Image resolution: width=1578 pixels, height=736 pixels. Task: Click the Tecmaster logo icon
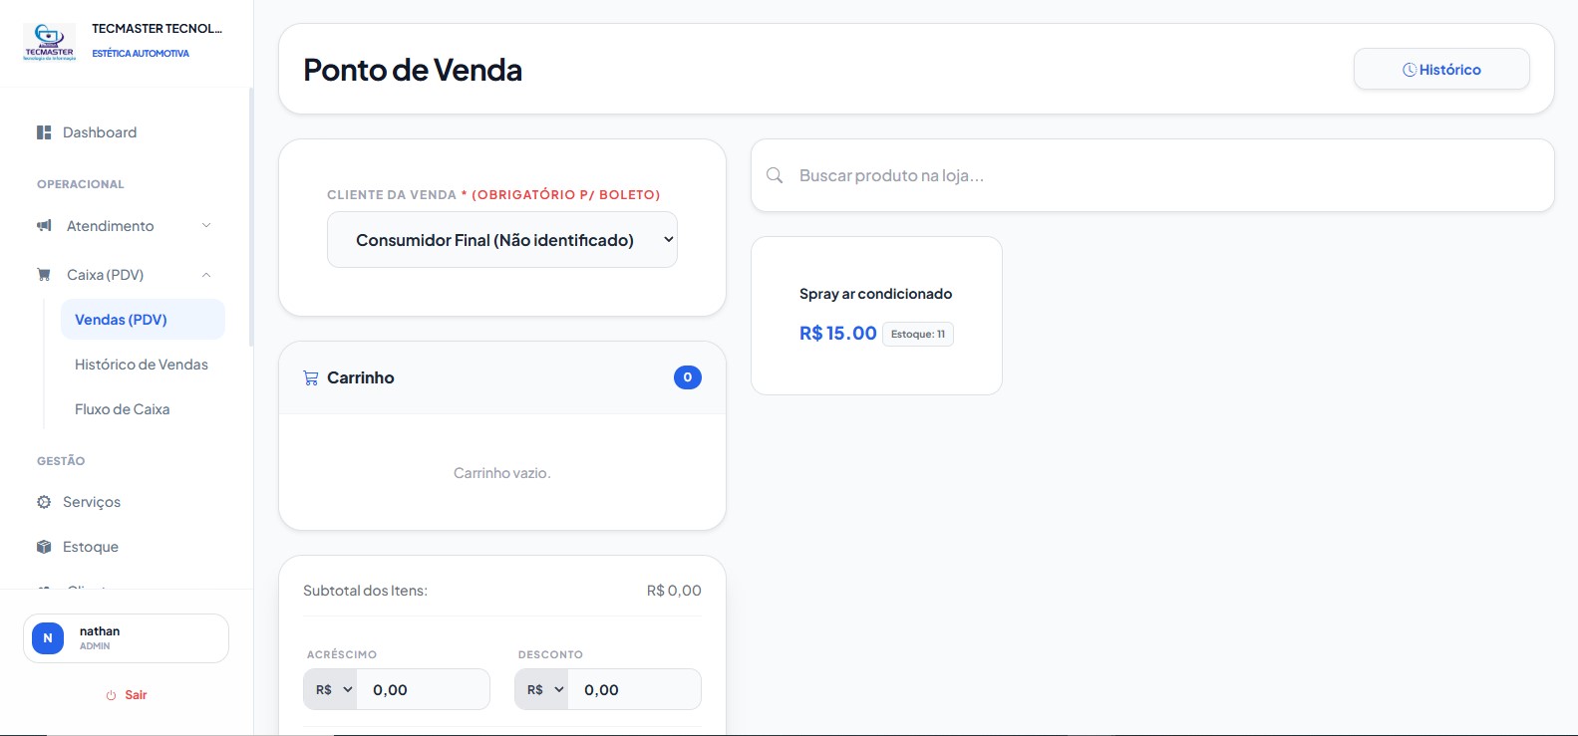[49, 43]
